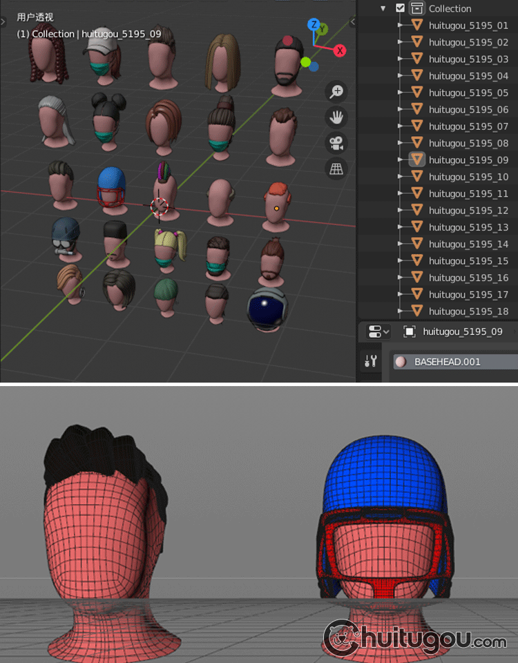Click the mesh icon of huitugou_5195_12
Image resolution: width=518 pixels, height=663 pixels.
[x=417, y=210]
